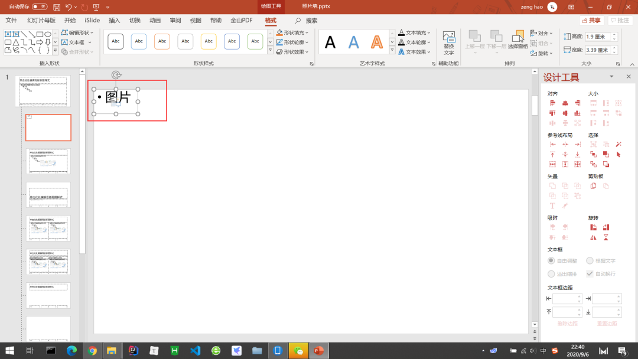Expand the shape styles gallery more arrow
Screen dimensions: 638x359
270,50
